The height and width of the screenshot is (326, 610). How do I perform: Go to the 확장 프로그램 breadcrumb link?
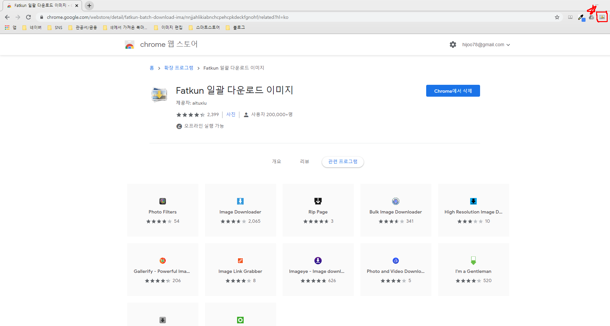coord(179,68)
